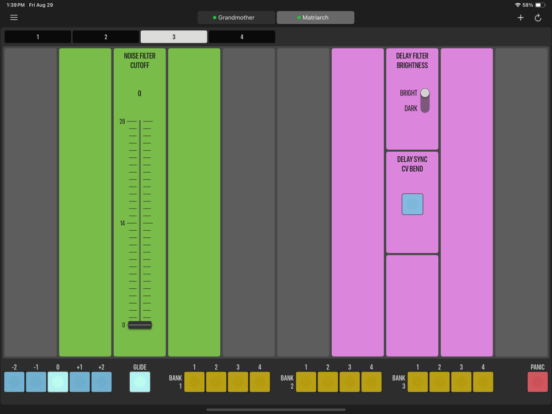Click the Delay Sync CV Bend title
552x414 pixels.
tap(412, 164)
